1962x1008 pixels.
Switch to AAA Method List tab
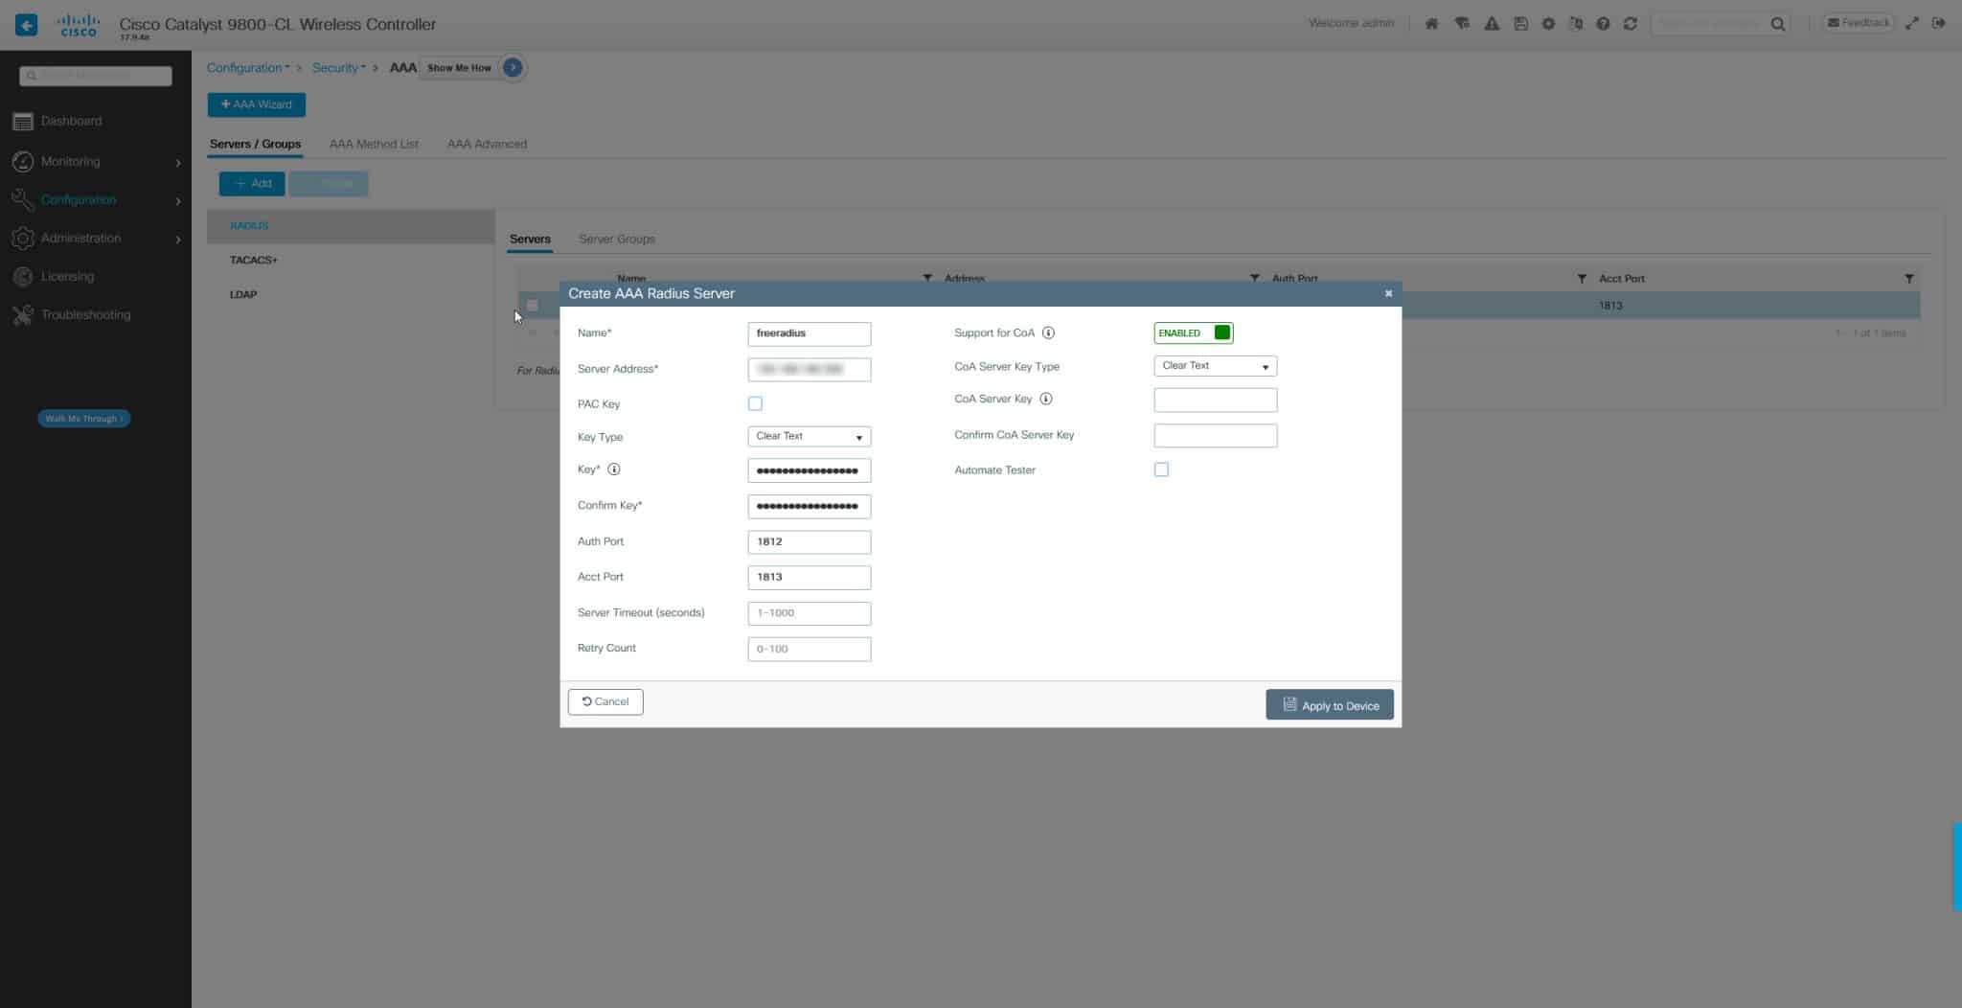[374, 144]
